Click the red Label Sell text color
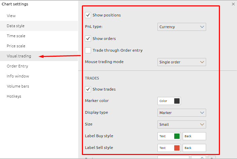 pos(177,148)
